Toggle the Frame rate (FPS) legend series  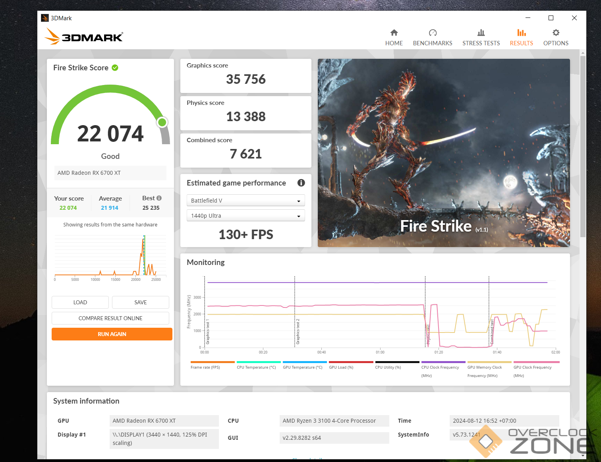click(x=213, y=366)
